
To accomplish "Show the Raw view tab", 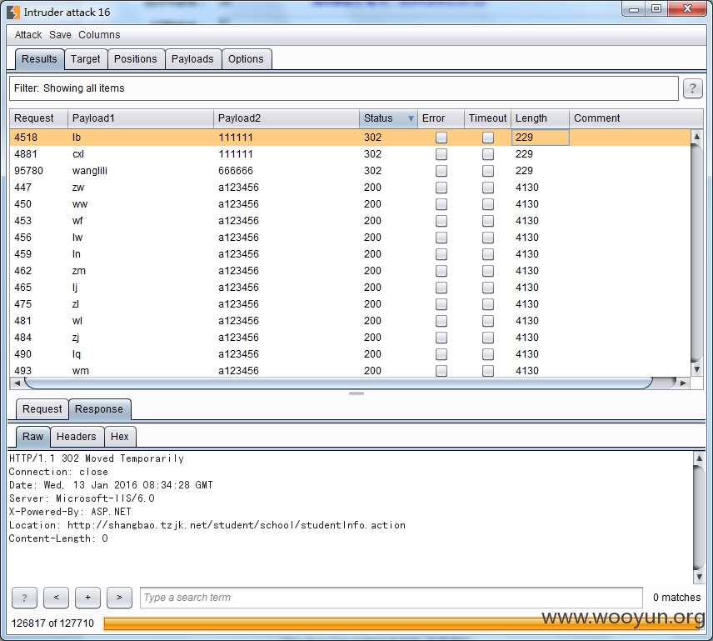I will pos(32,437).
